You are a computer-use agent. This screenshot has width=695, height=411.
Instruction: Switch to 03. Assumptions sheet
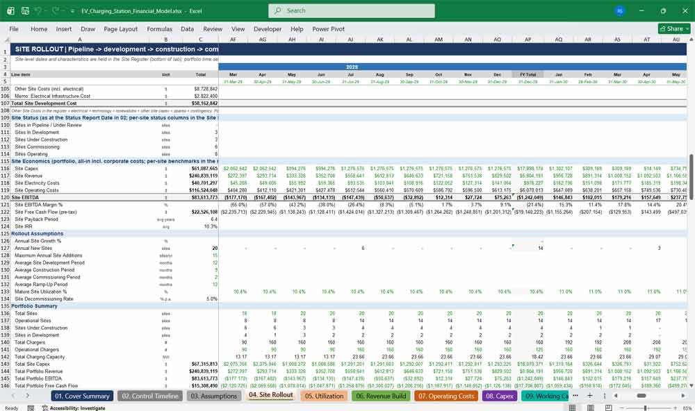214,396
